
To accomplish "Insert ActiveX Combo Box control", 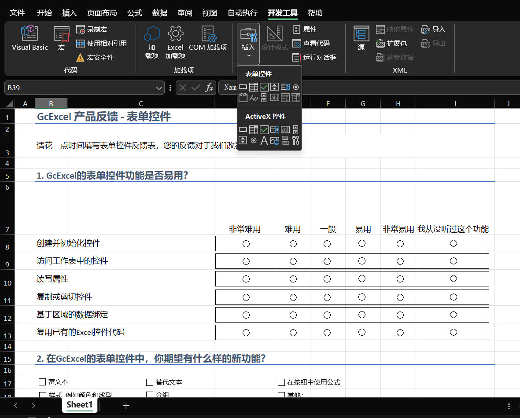I will tap(253, 130).
